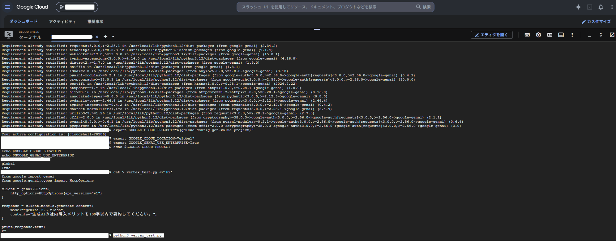Expand the new tab dropdown arrow
This screenshot has height=241, width=616.
coord(113,37)
